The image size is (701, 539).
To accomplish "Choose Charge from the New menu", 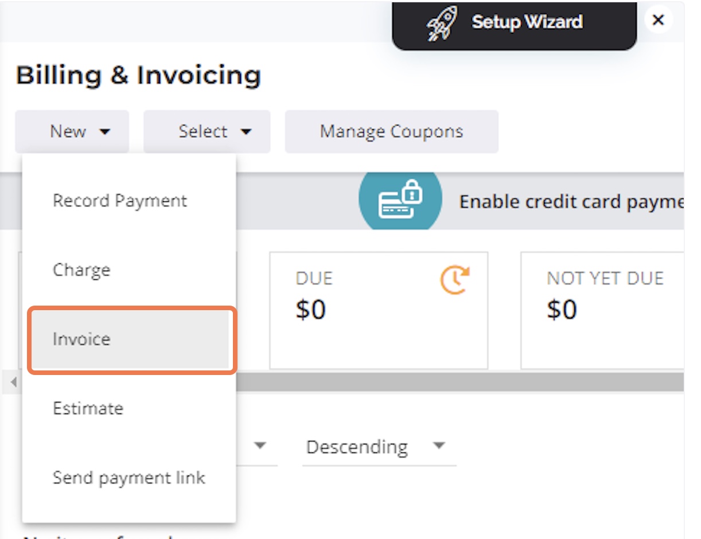I will point(129,270).
